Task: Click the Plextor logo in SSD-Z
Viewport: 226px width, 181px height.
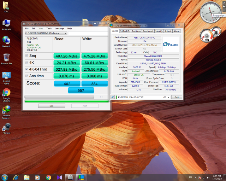Action: [x=171, y=45]
